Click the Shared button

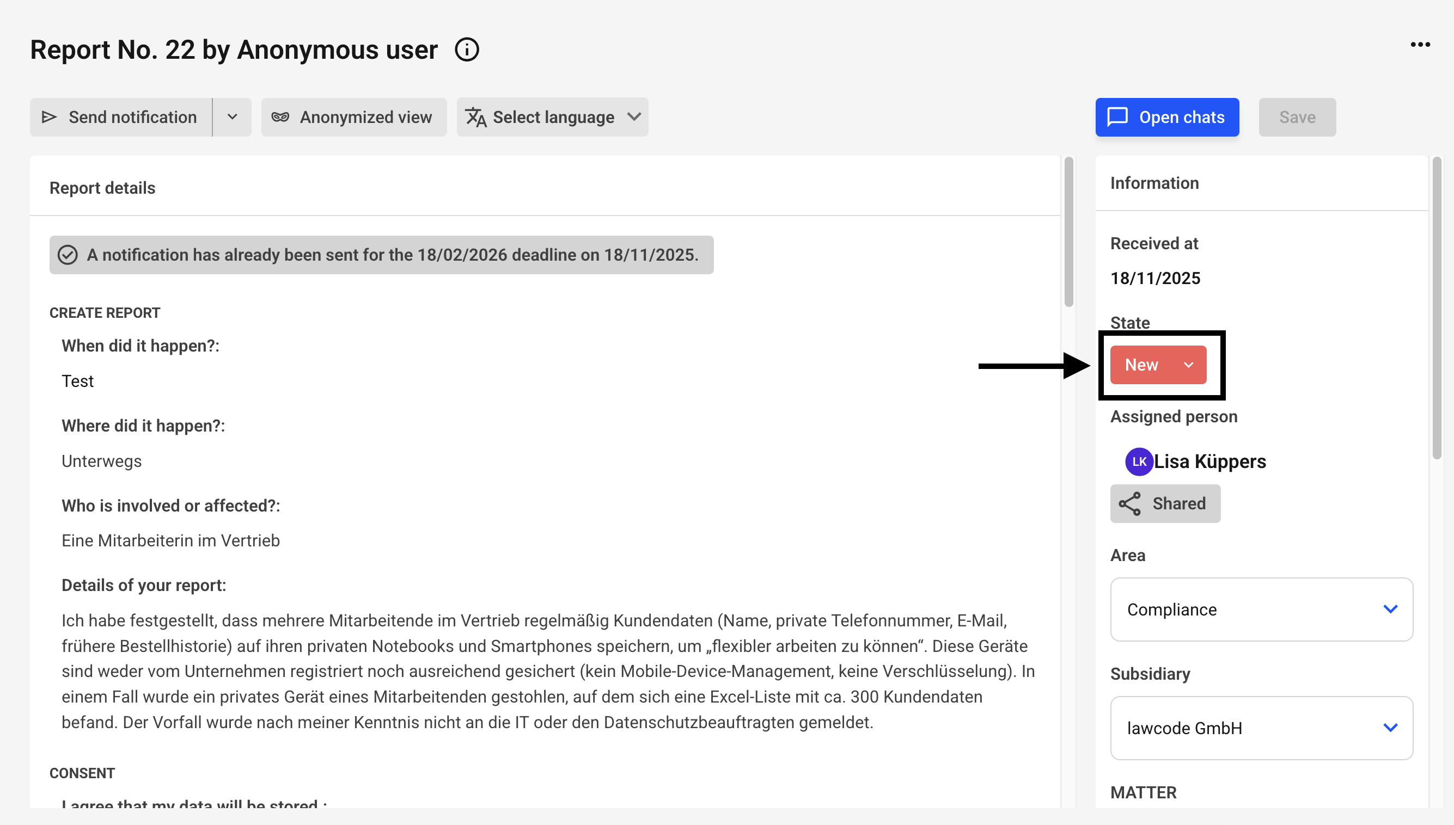click(1165, 504)
